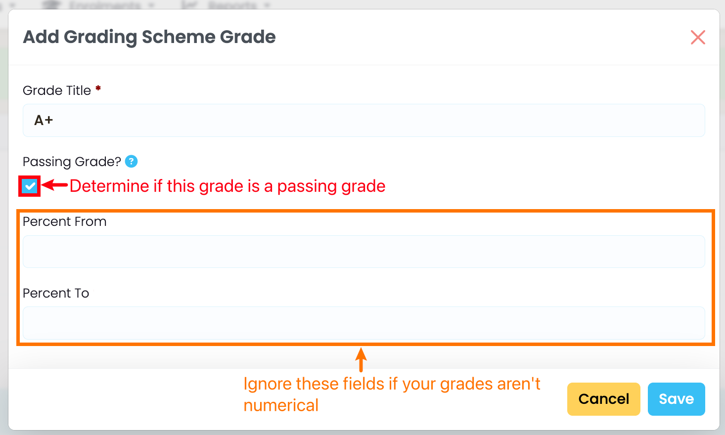Select the Percent To input field
This screenshot has height=435, width=725.
point(363,323)
